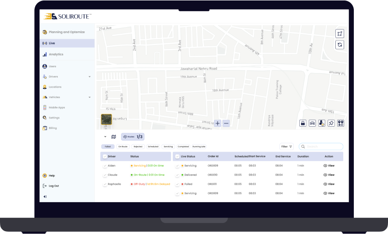Click the map refresh icon

click(340, 45)
